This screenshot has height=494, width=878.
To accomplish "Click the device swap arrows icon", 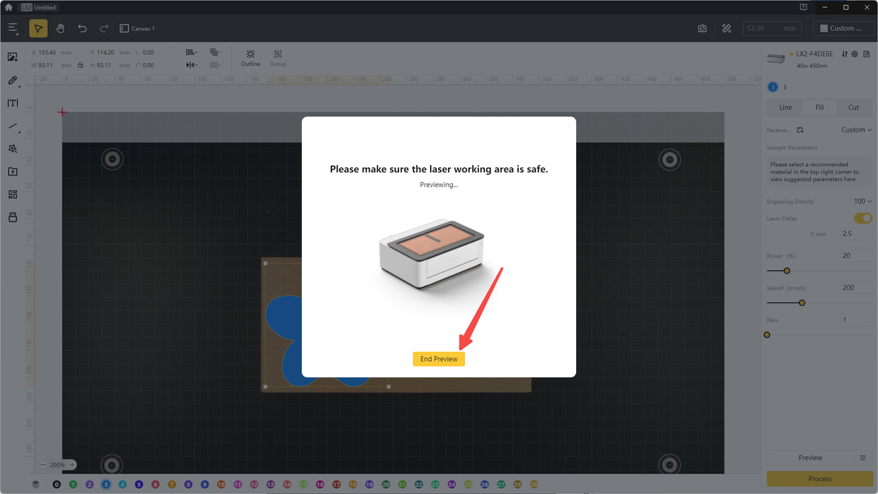I will 844,54.
